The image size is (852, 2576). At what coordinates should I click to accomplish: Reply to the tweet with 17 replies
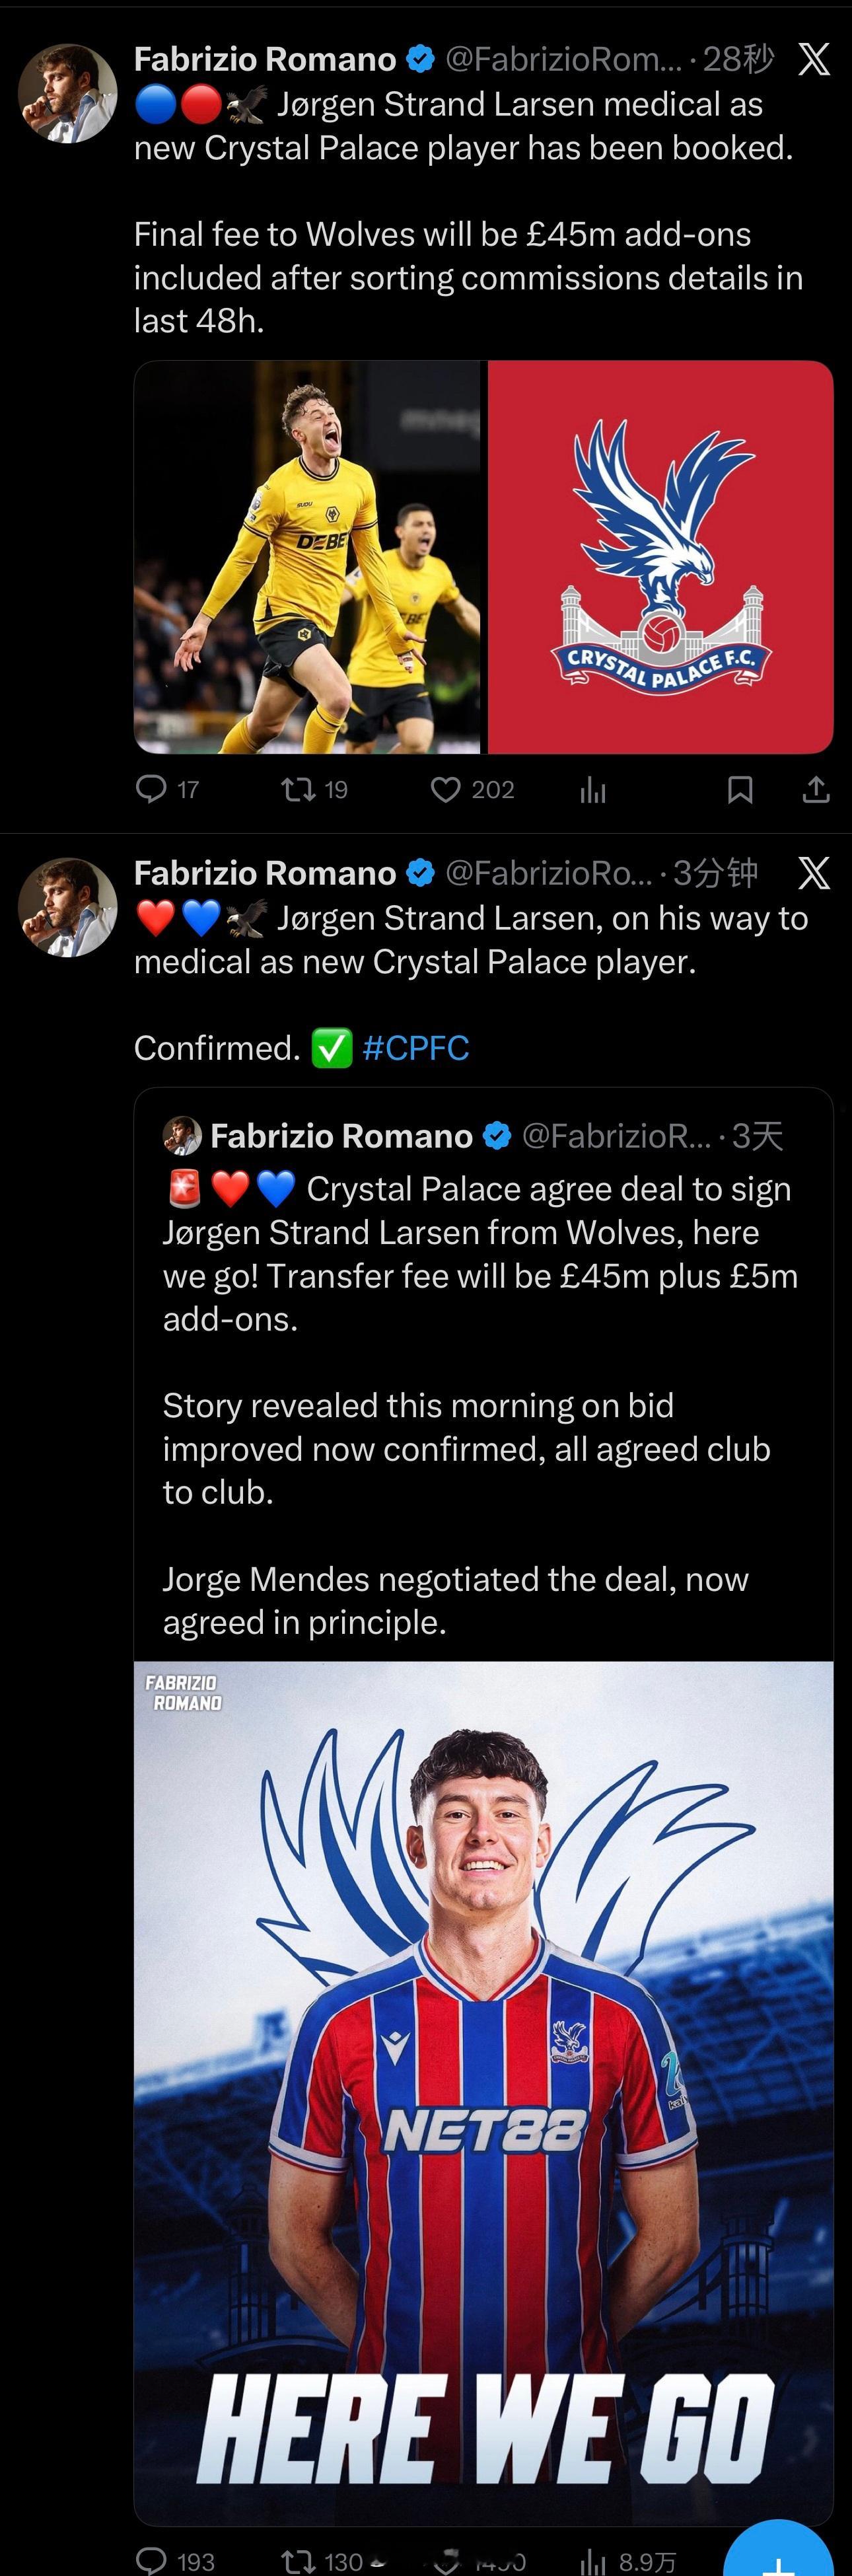151,789
